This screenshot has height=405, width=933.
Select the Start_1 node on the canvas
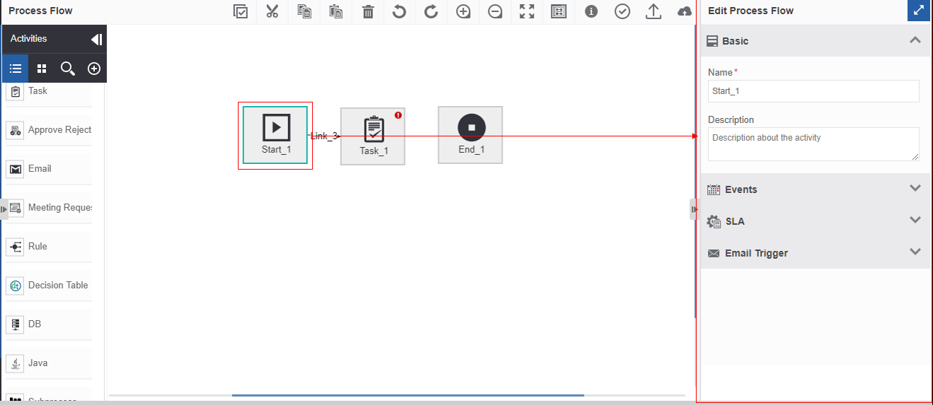pyautogui.click(x=275, y=135)
